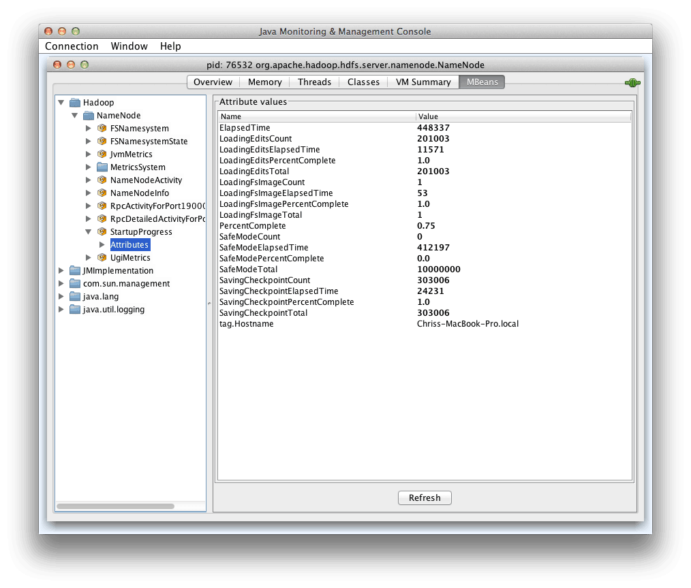Image resolution: width=691 pixels, height=588 pixels.
Task: Click the Hadoop folder icon
Action: coord(75,103)
